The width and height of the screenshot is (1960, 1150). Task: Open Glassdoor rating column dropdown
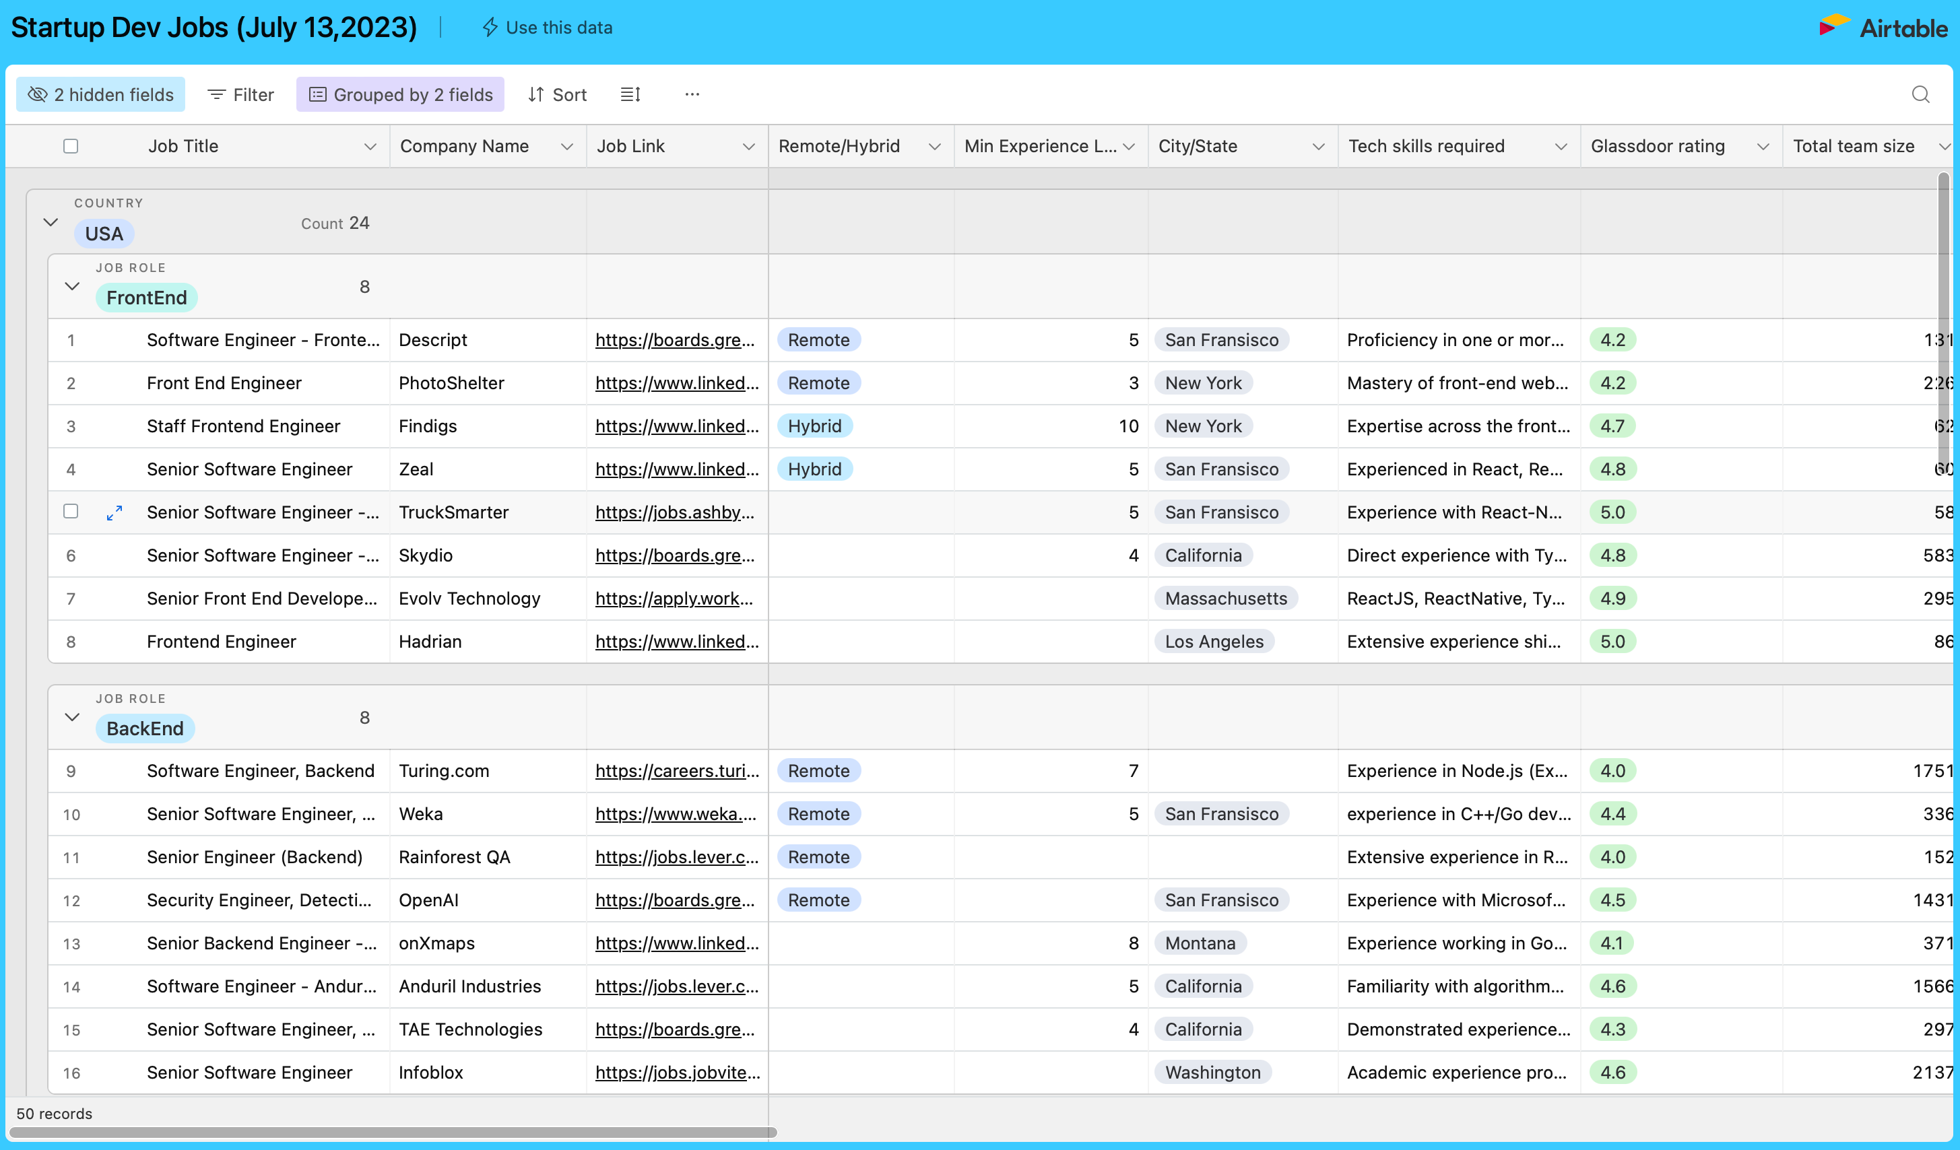[1763, 146]
